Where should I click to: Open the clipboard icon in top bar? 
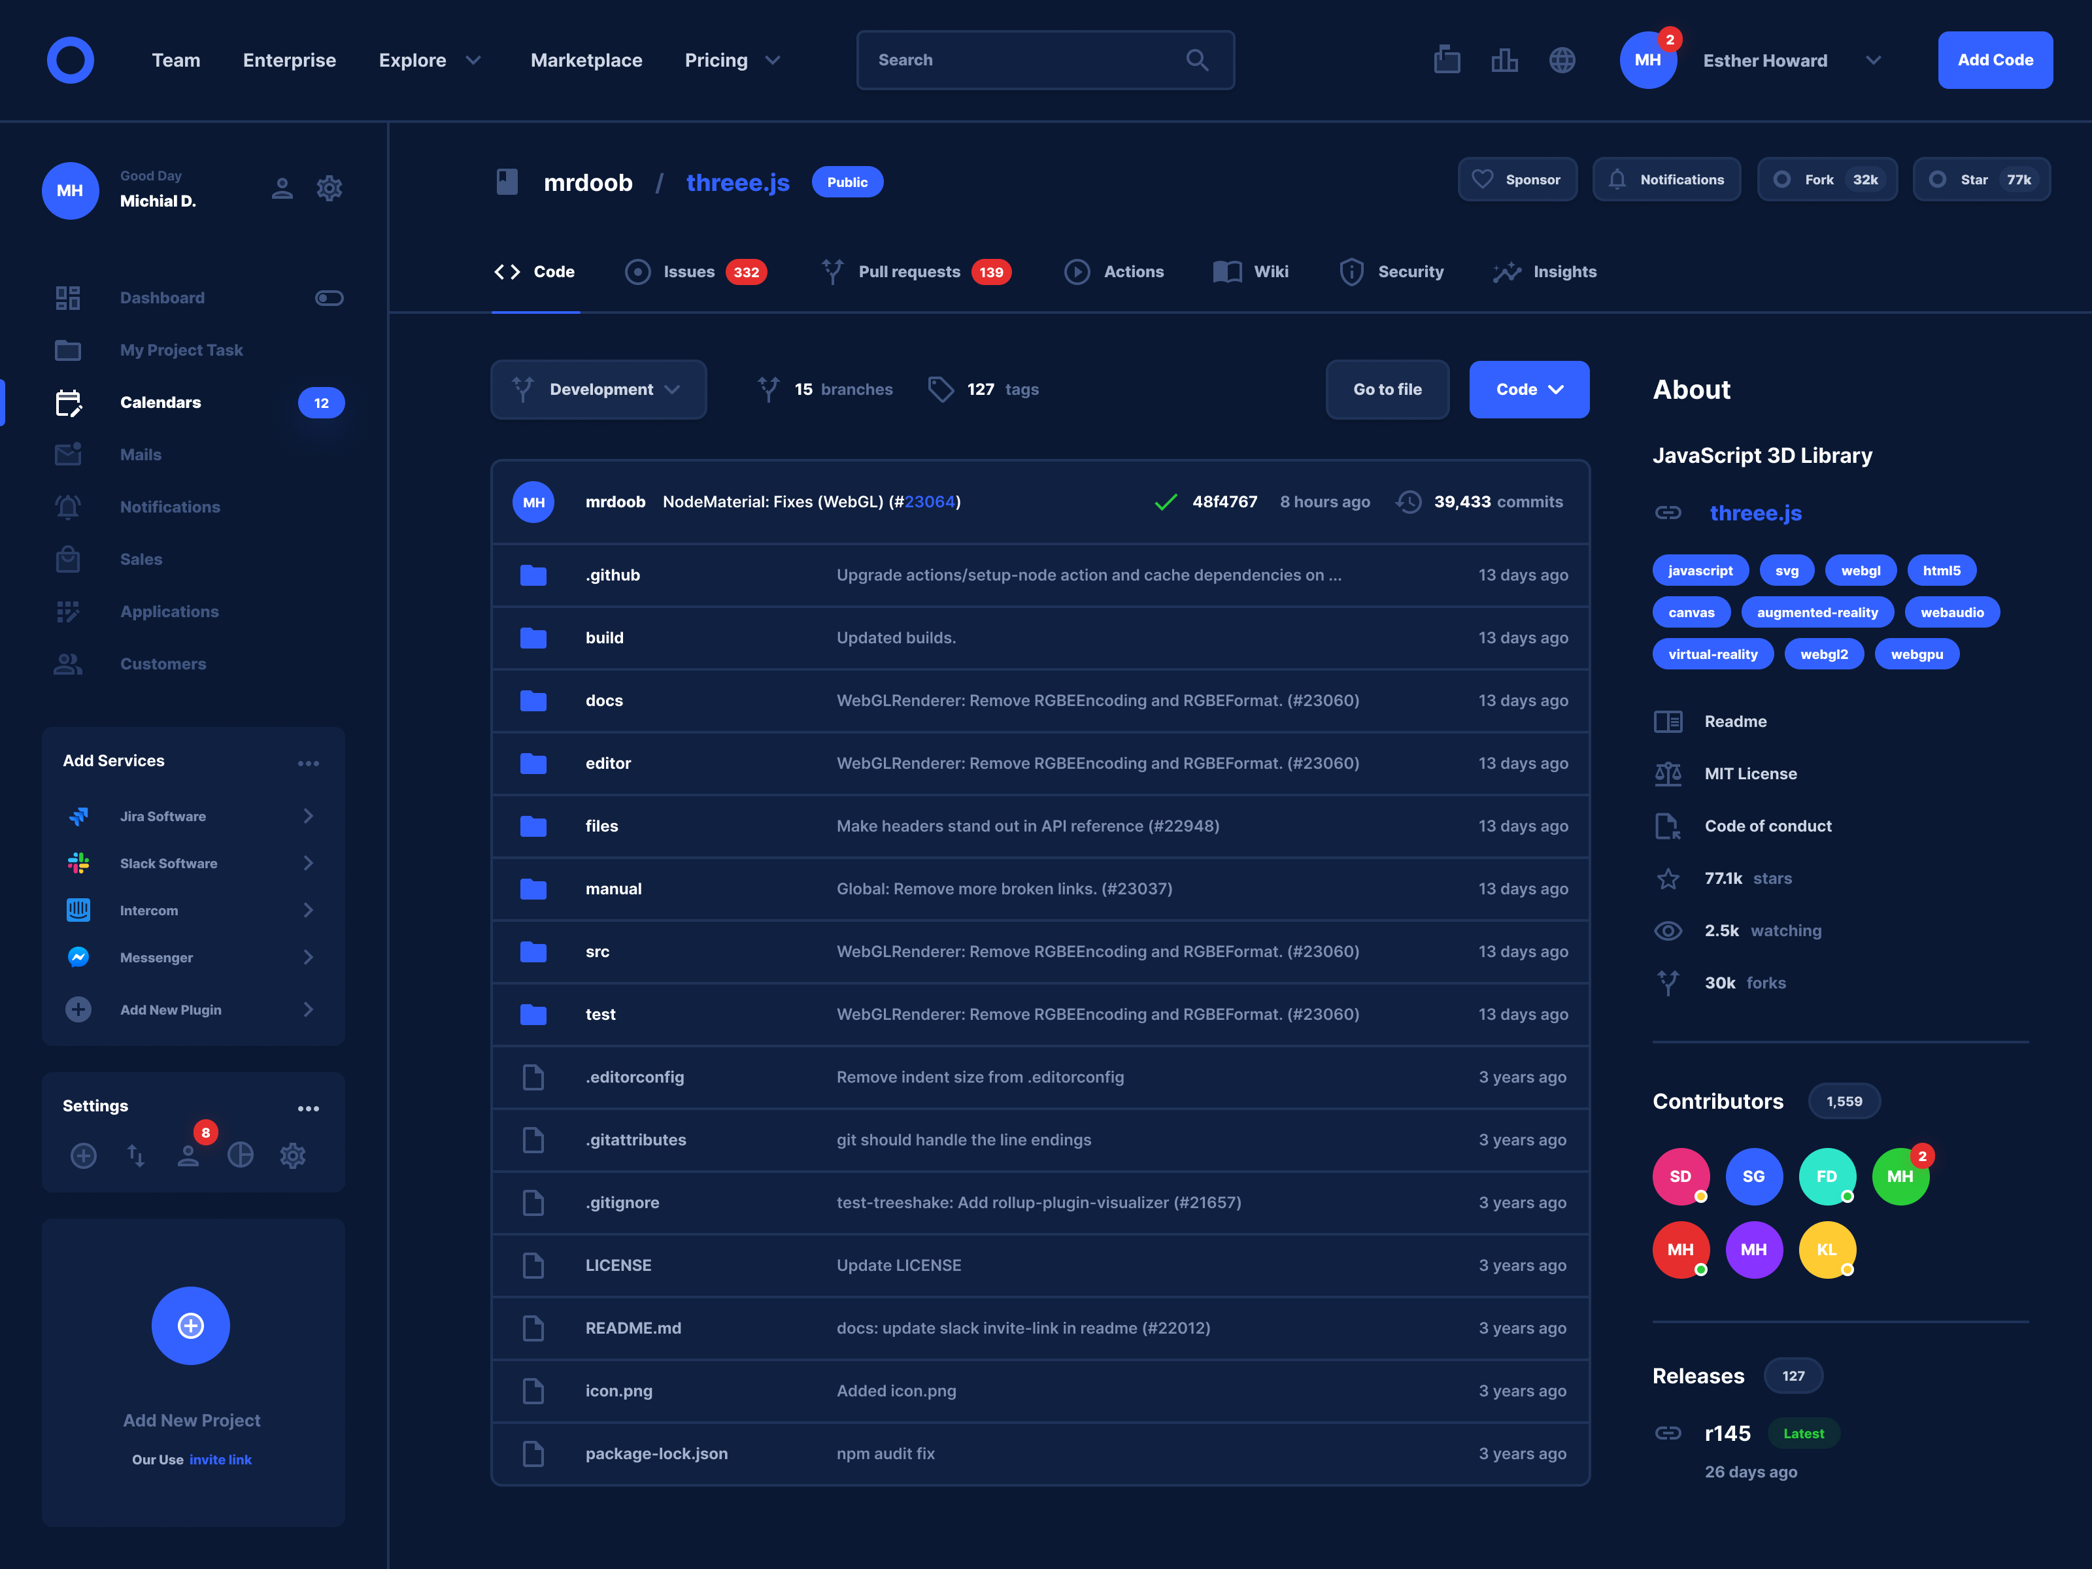(x=1446, y=59)
